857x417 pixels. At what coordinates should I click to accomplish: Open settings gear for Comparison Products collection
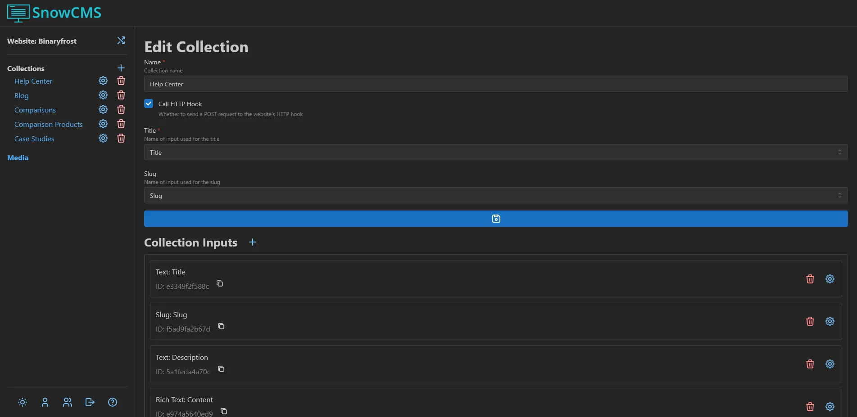(103, 124)
